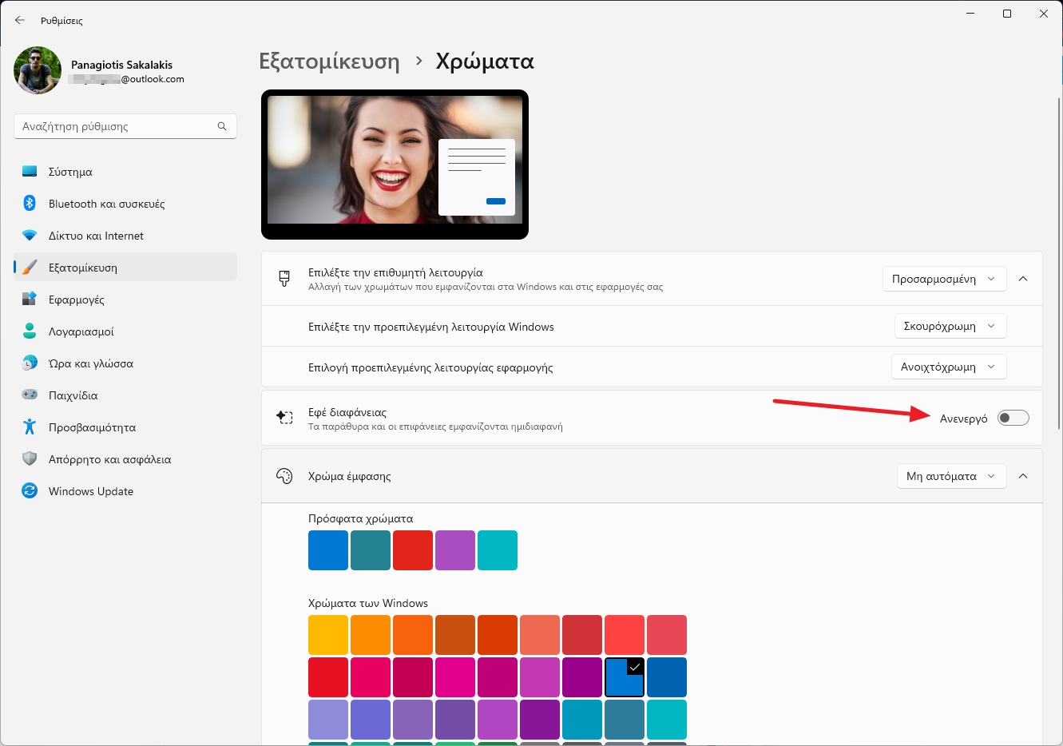Open the Σκουρόχρωμη Windows mode dropdown

[x=950, y=326]
